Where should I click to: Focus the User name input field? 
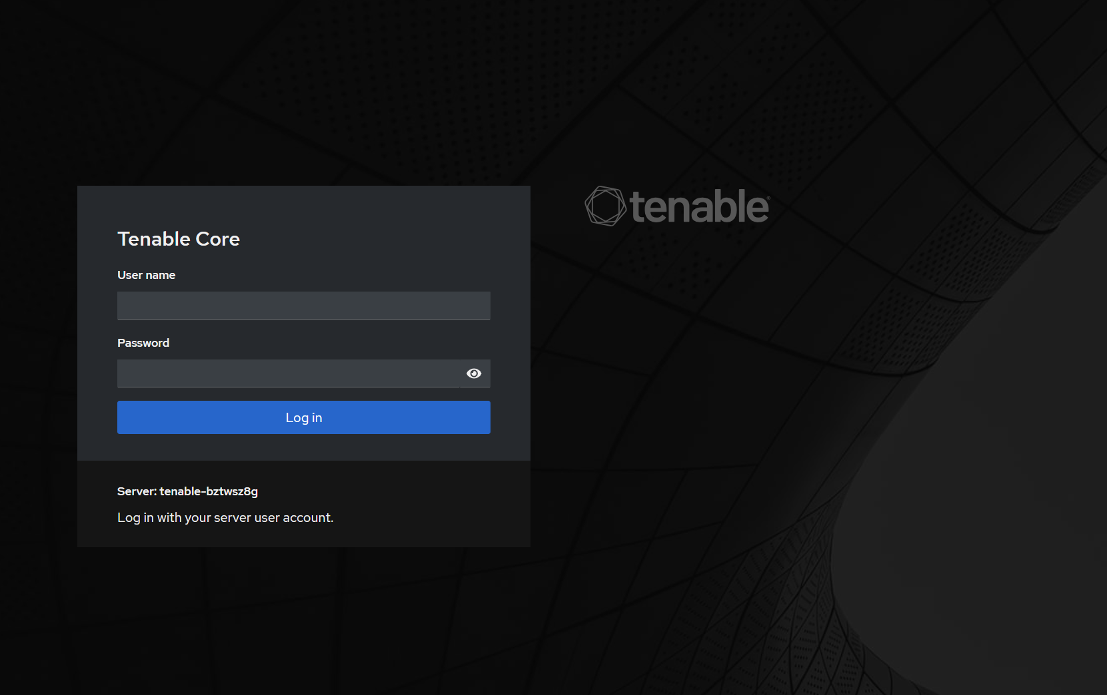tap(303, 306)
